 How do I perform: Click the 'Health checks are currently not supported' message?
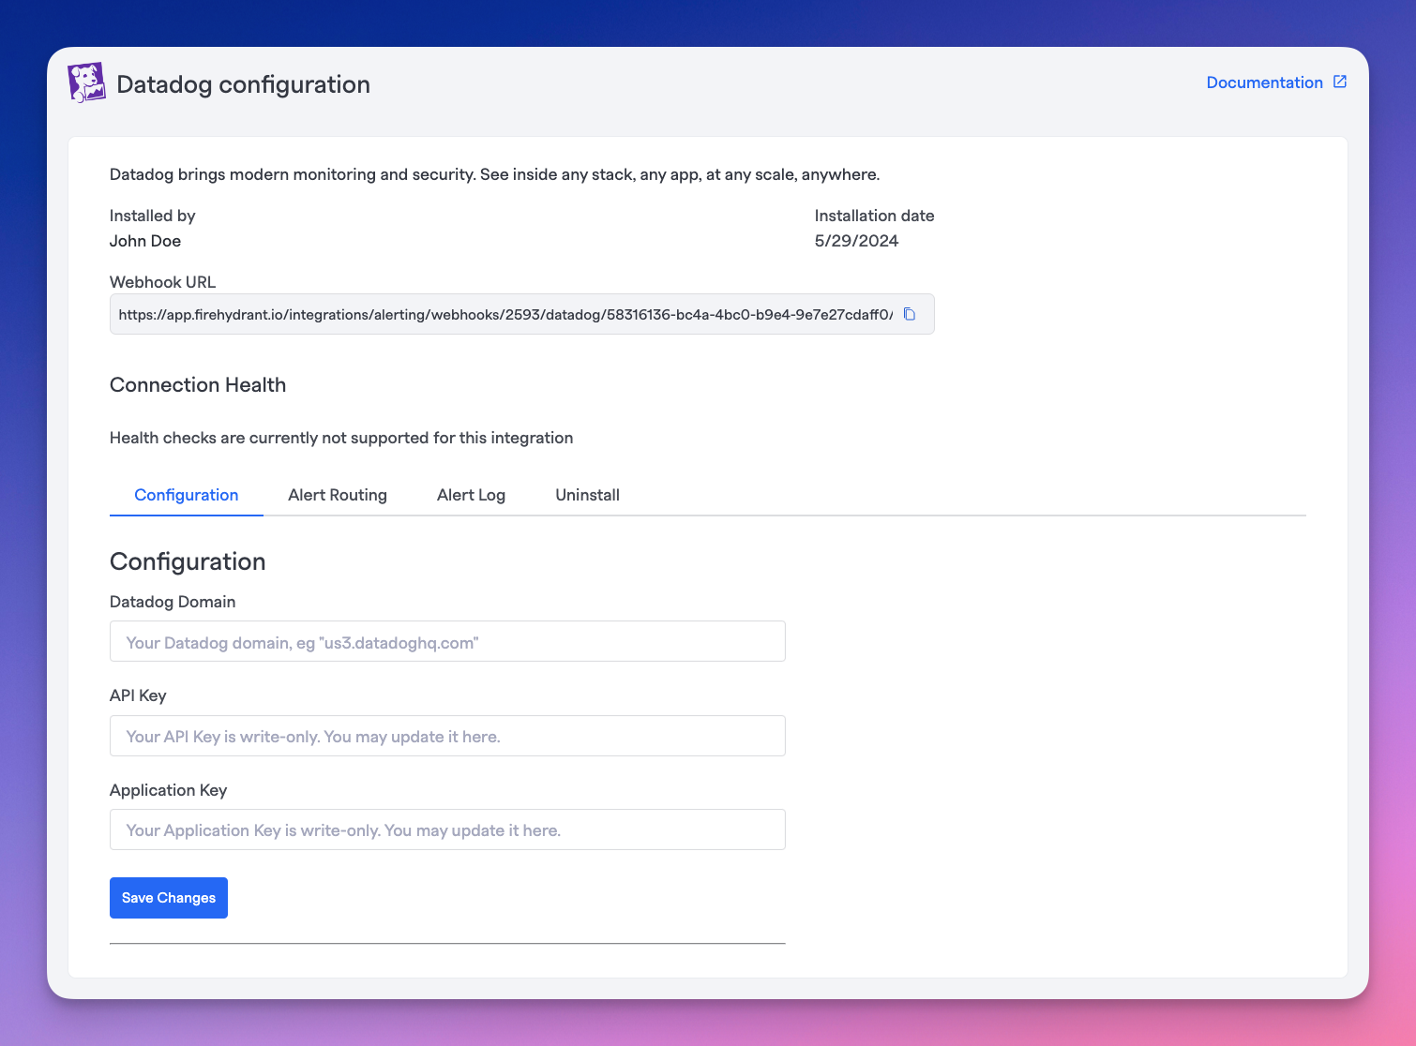coord(341,438)
